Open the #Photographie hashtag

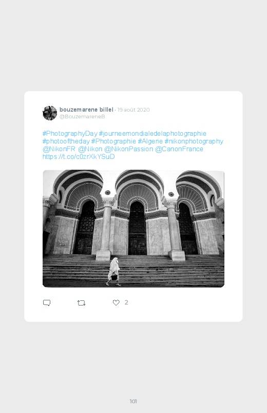tap(113, 141)
